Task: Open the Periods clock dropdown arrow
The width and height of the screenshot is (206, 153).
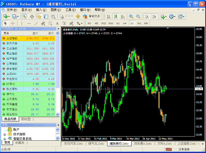Action: click(175, 16)
